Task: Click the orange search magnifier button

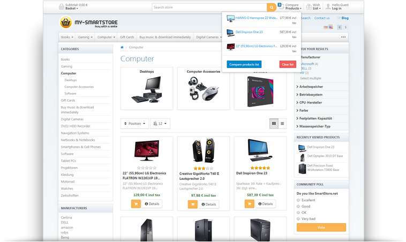Action: pyautogui.click(x=272, y=7)
